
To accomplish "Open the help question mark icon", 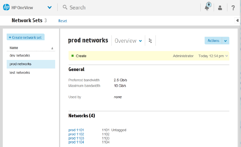I will click(x=233, y=8).
